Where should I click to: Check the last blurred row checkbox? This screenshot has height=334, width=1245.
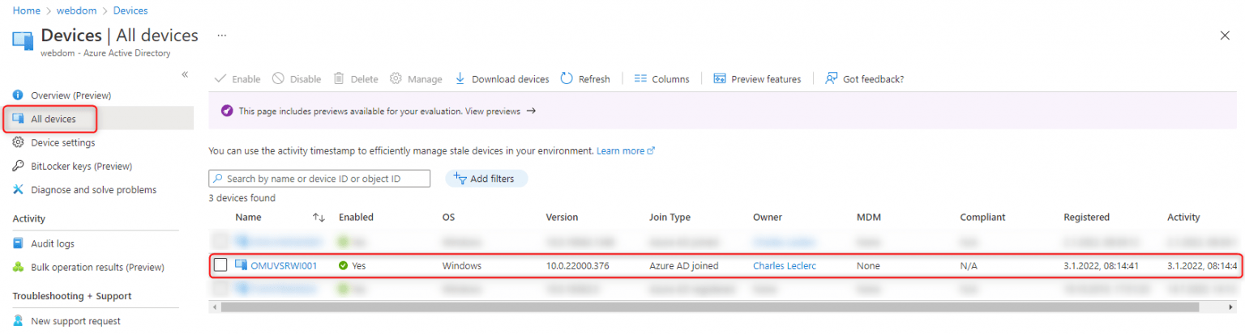220,288
